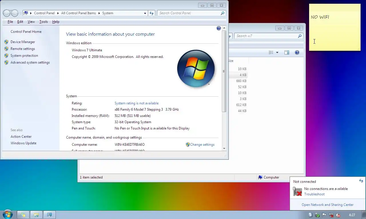Open System protection in the sidebar
Screen dimensions: 366x219
tap(24, 56)
